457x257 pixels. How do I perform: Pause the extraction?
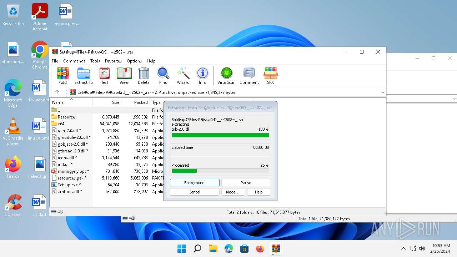246,183
